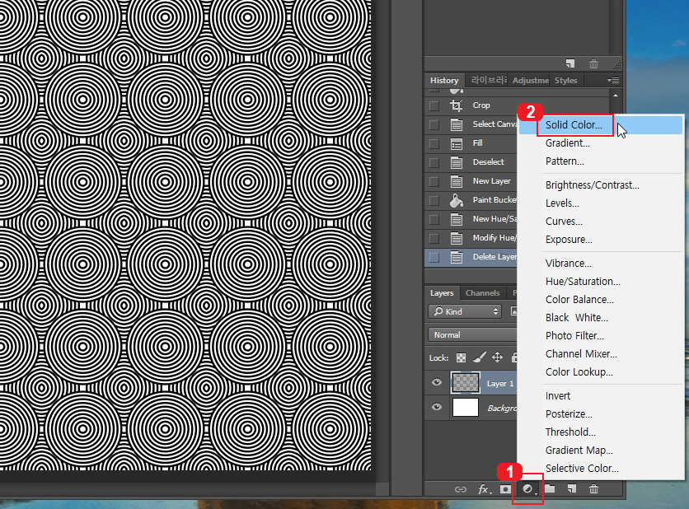
Task: Lock position move icon
Action: [x=498, y=357]
